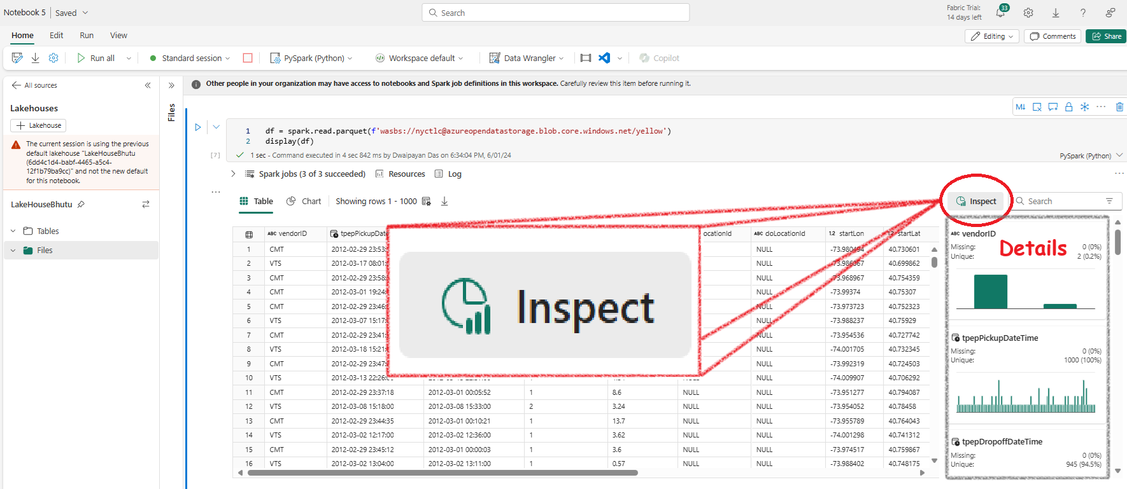Screen dimensions: 1127x489
Task: Open table column settings icon beside rows count
Action: pyautogui.click(x=427, y=201)
